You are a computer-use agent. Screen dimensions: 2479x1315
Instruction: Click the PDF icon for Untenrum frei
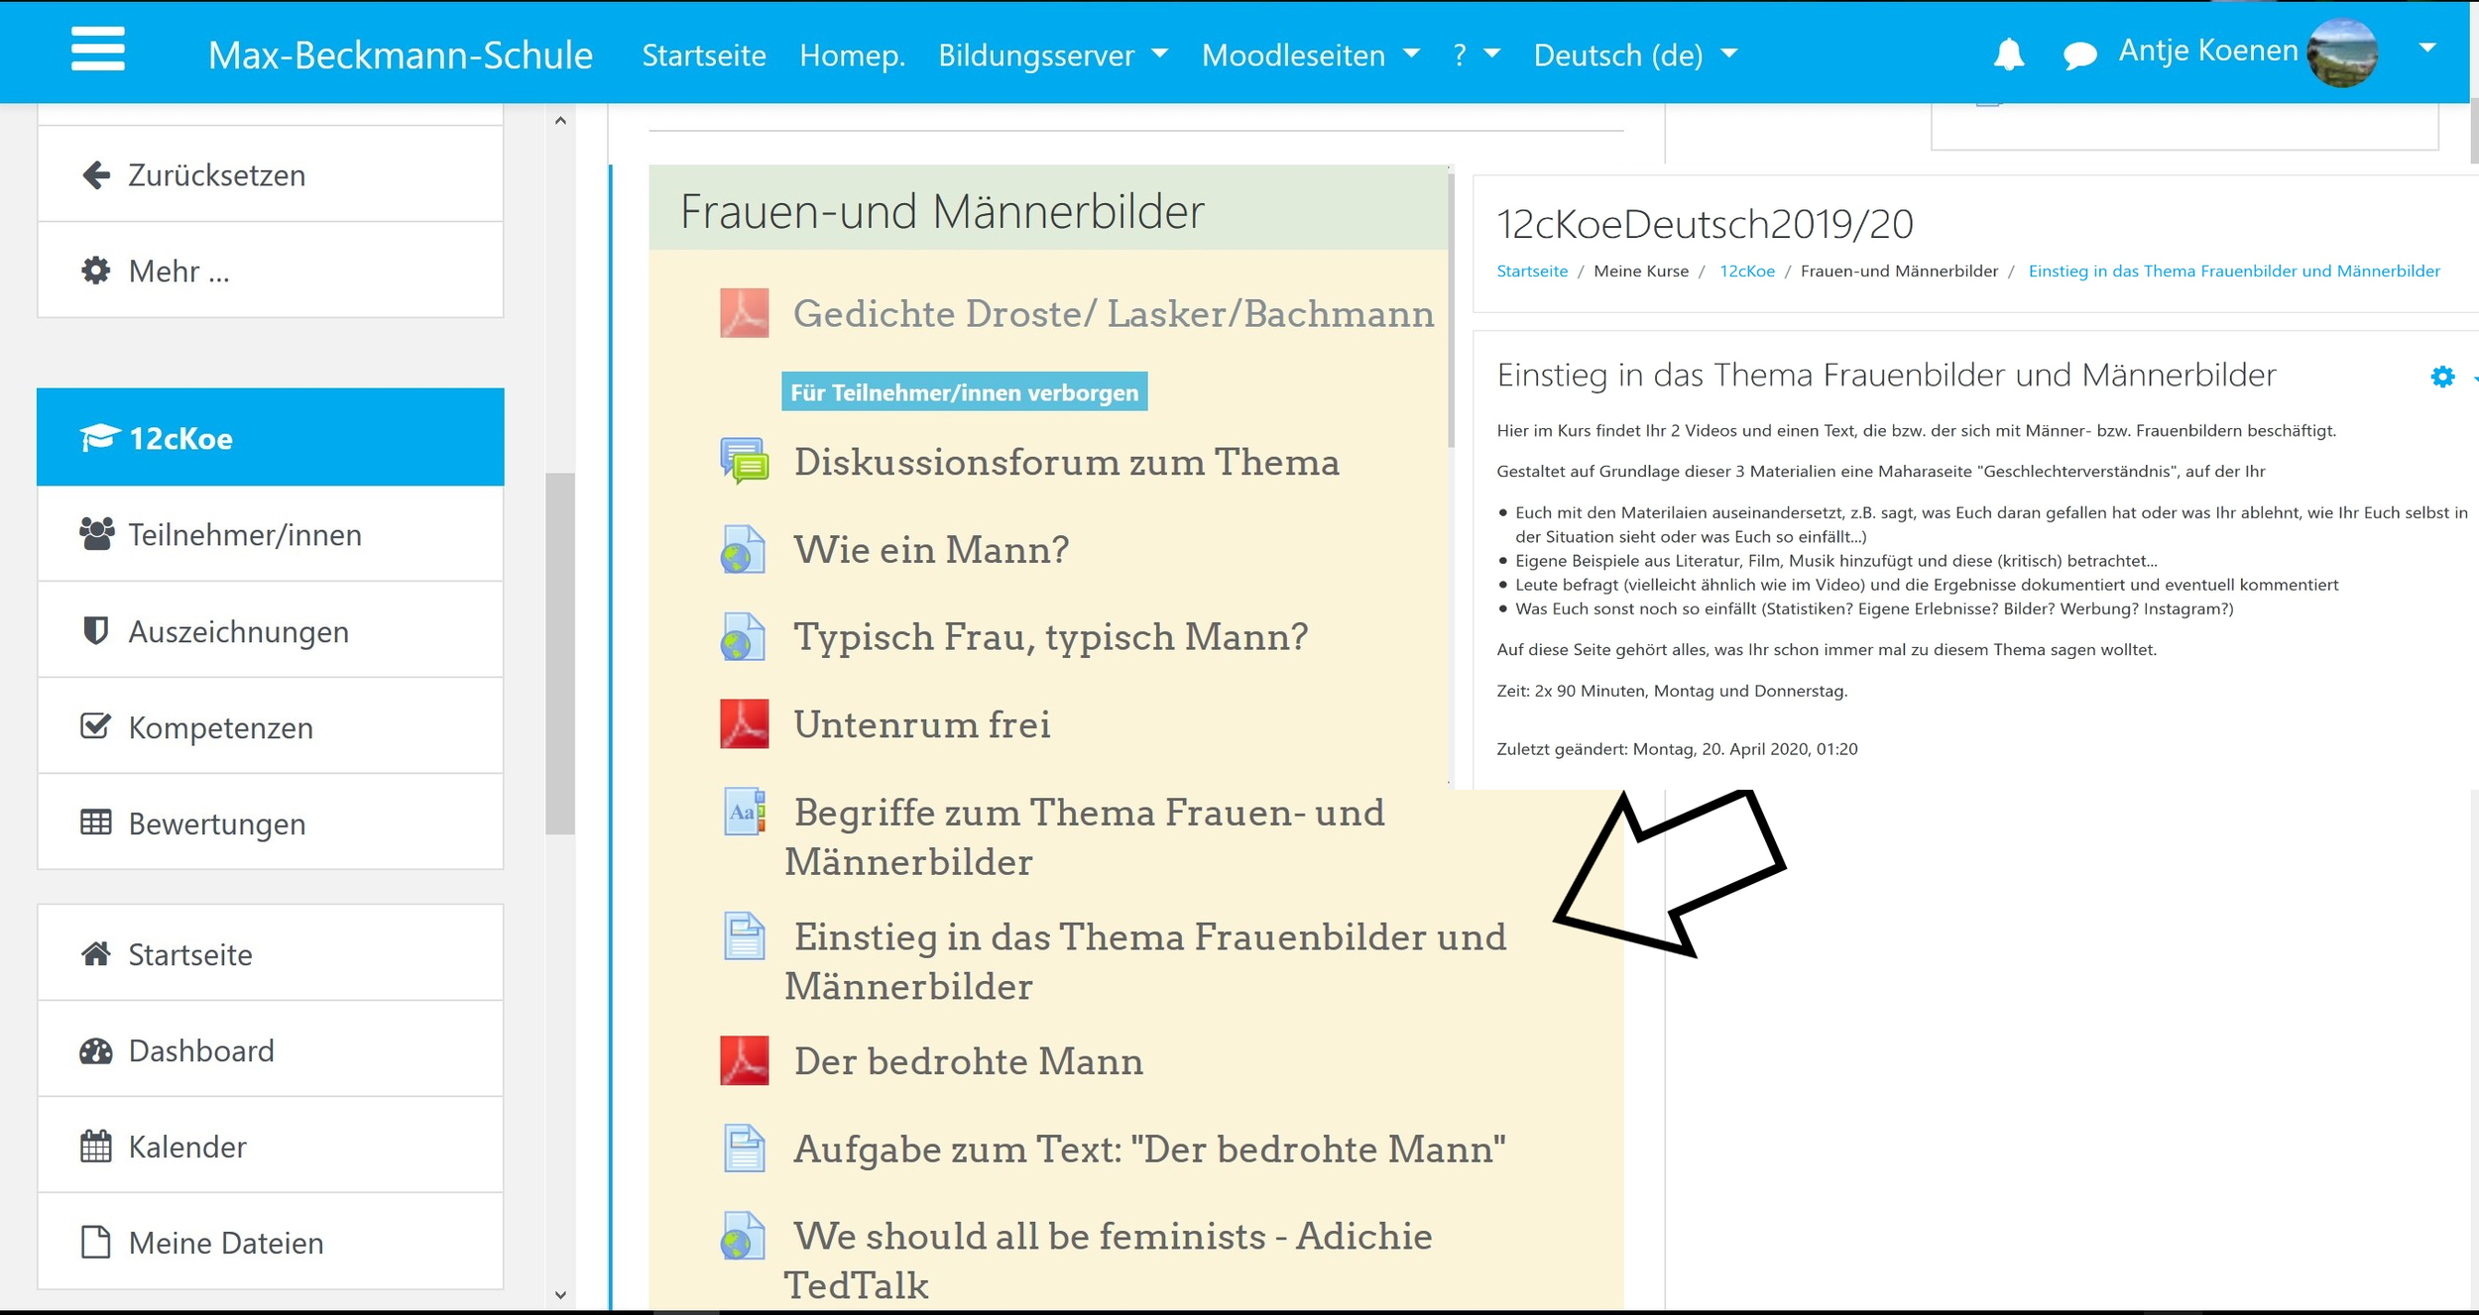point(744,724)
